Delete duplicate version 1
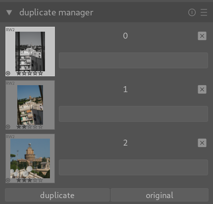 202,89
